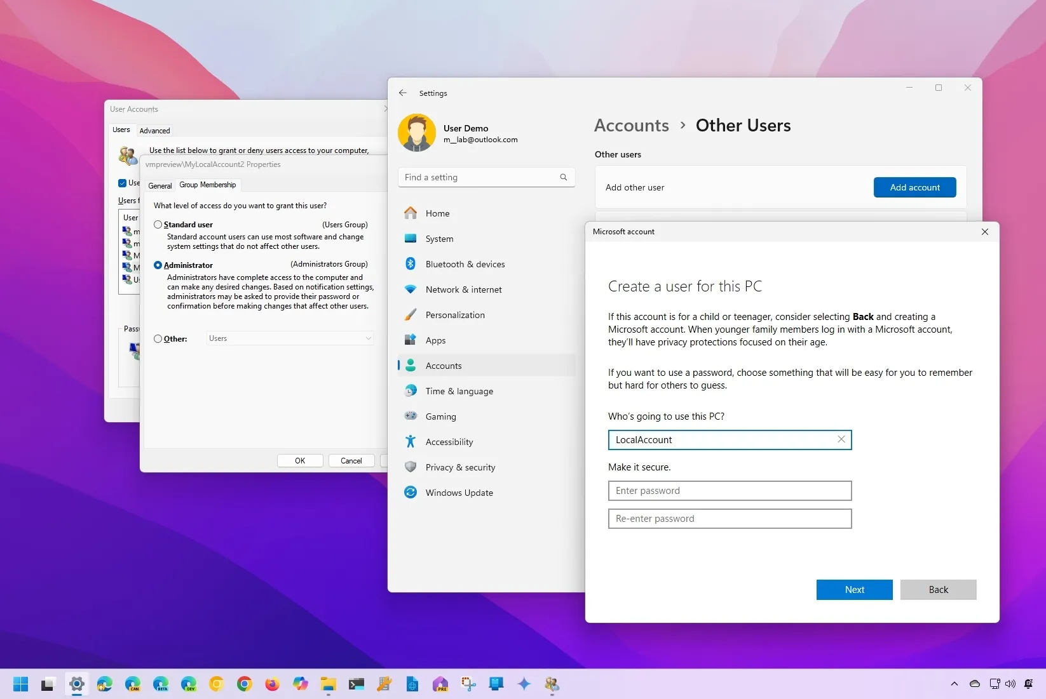Select the Other access level radio button

pyautogui.click(x=158, y=338)
